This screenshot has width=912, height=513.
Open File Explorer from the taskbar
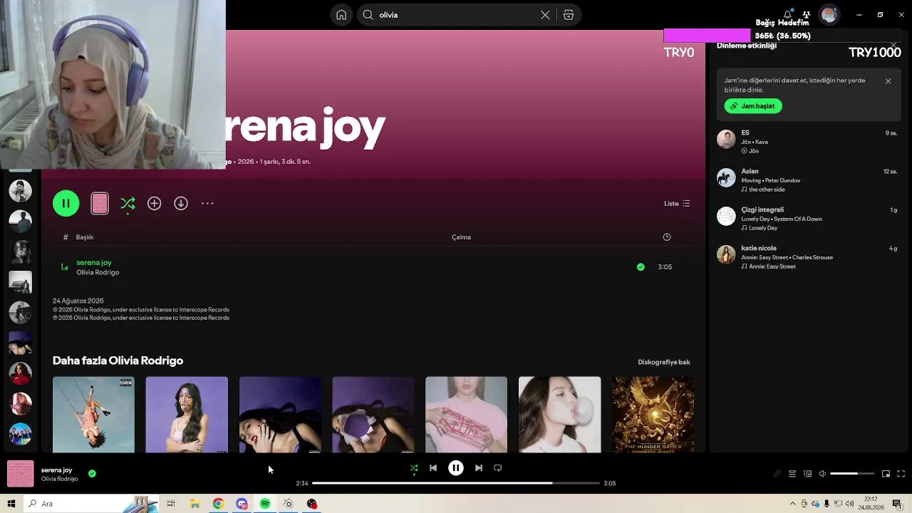(195, 504)
